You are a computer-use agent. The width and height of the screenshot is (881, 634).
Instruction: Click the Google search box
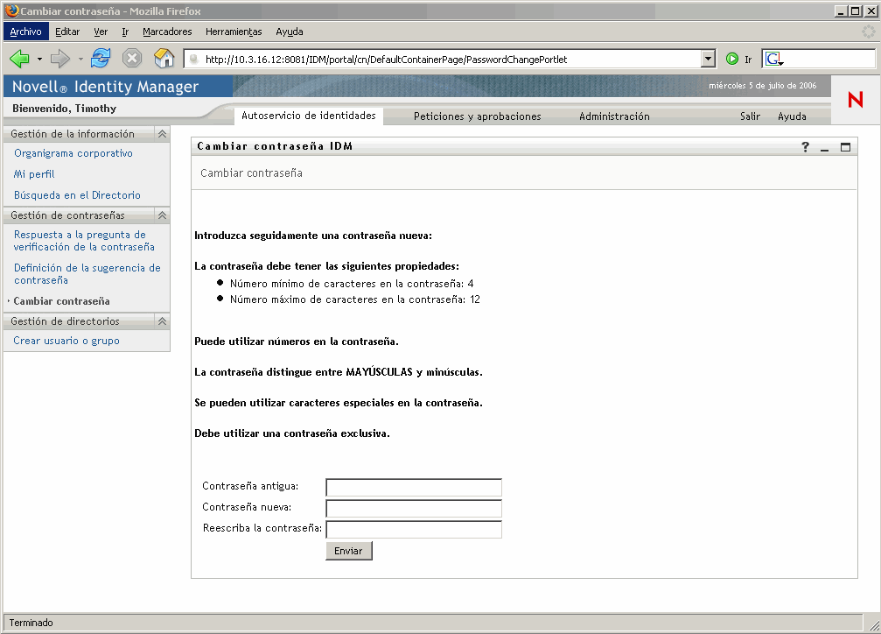pos(829,59)
